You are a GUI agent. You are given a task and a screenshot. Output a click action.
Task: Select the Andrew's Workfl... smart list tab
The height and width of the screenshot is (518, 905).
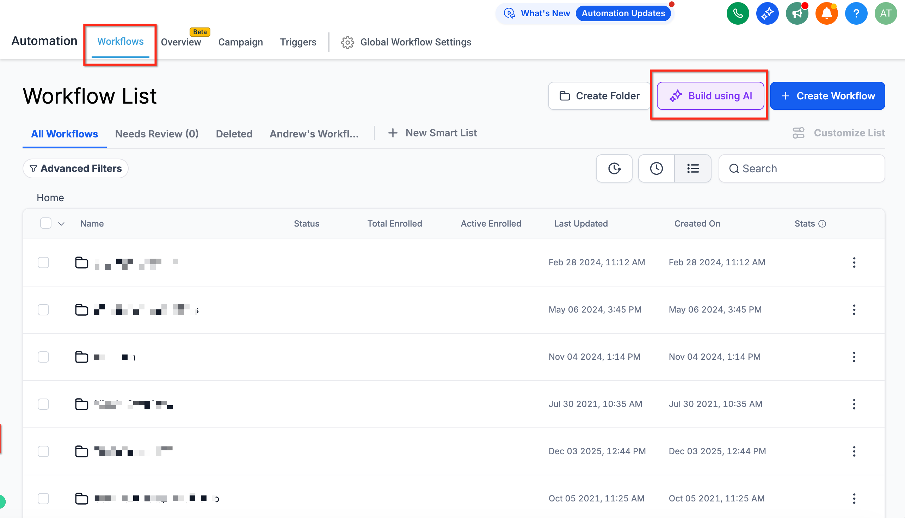(314, 134)
